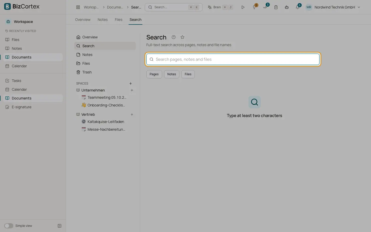Add a page to Vertrieb space
This screenshot has width=371, height=232.
pos(132,114)
